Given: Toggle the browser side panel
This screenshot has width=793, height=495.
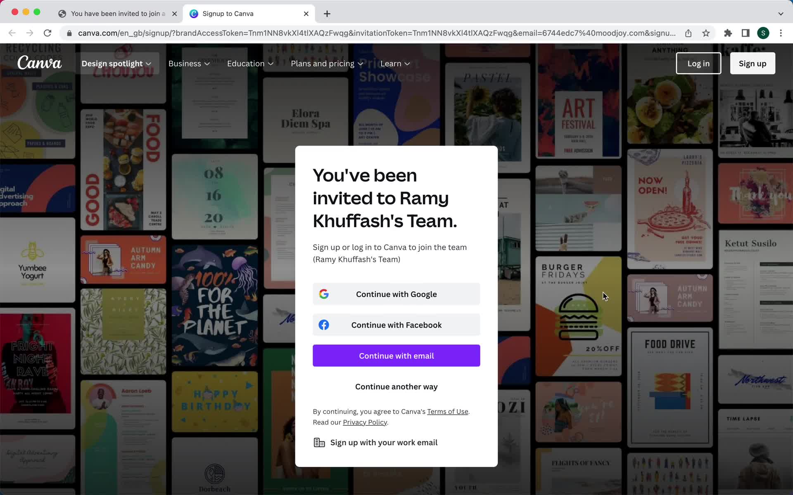Looking at the screenshot, I should pos(746,33).
